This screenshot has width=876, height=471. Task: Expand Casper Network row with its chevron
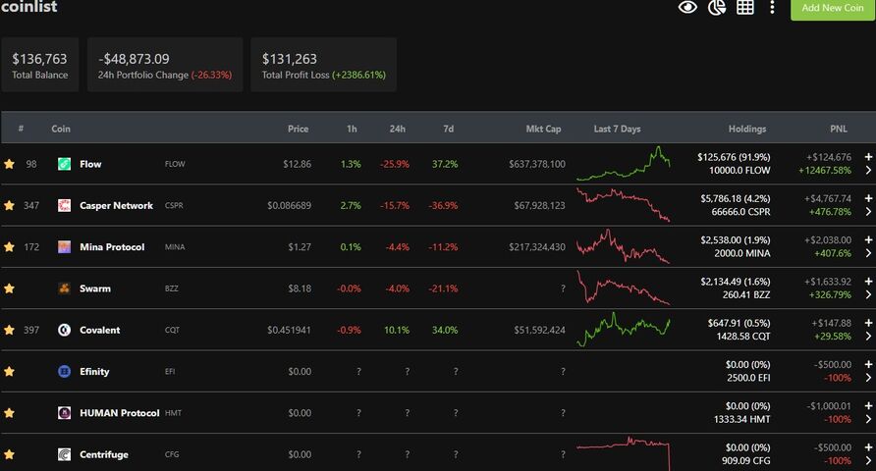[868, 212]
